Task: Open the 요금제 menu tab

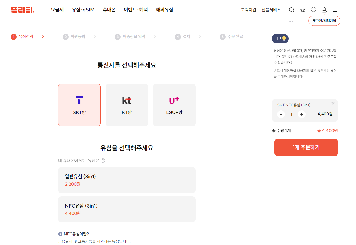Action: tap(57, 10)
